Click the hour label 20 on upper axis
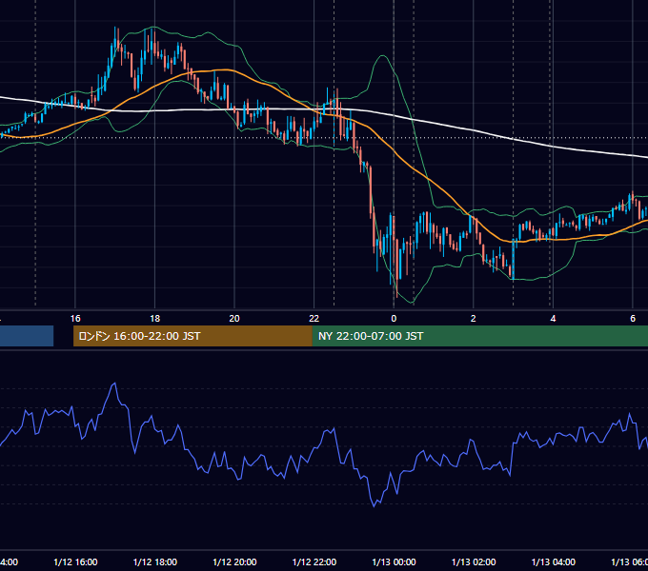 [x=234, y=319]
